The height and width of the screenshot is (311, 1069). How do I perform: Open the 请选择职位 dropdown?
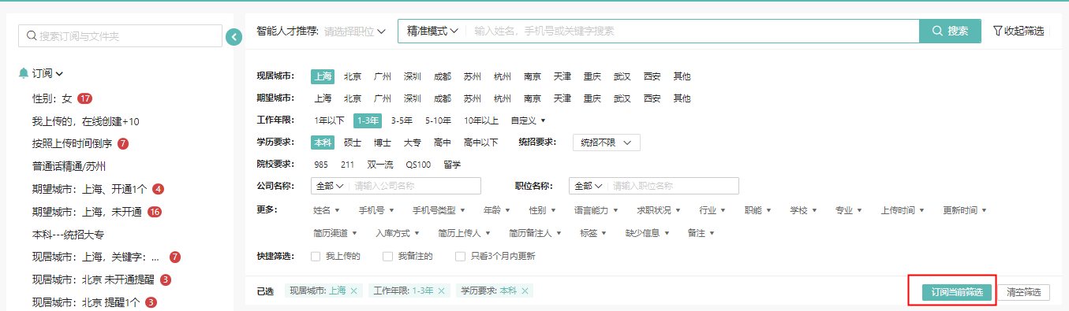pos(355,31)
